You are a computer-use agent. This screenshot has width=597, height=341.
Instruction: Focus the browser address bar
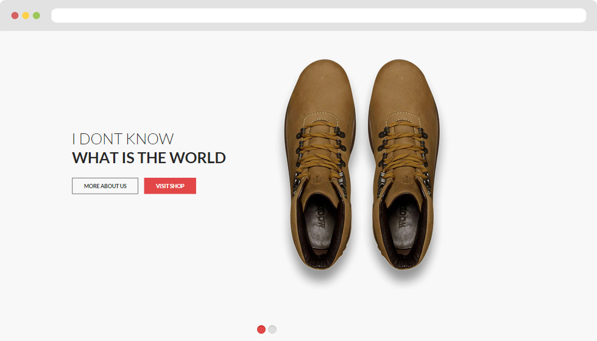click(319, 16)
